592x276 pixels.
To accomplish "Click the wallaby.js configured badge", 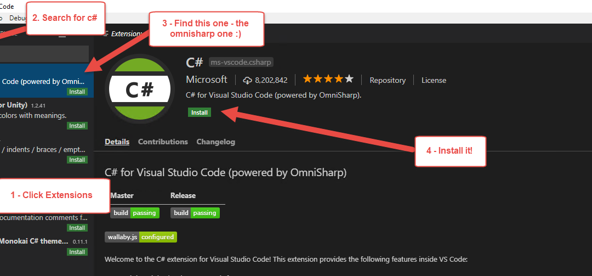I will [x=141, y=237].
